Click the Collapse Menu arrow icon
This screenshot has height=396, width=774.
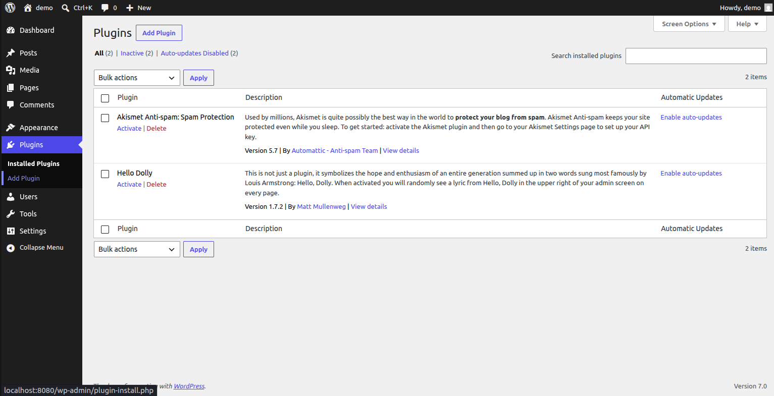(11, 248)
